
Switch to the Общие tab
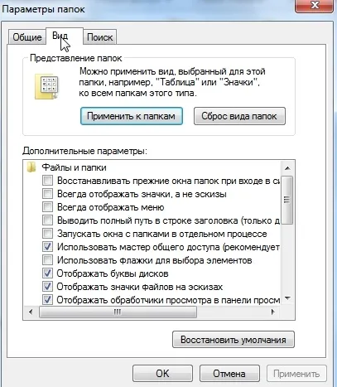pos(26,37)
